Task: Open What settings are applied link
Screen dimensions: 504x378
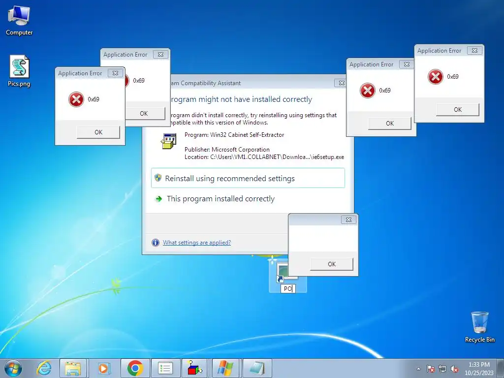Action: (197, 242)
